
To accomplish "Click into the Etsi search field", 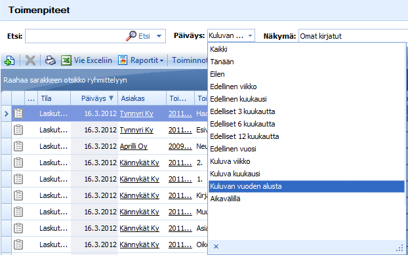I will pyautogui.click(x=75, y=36).
